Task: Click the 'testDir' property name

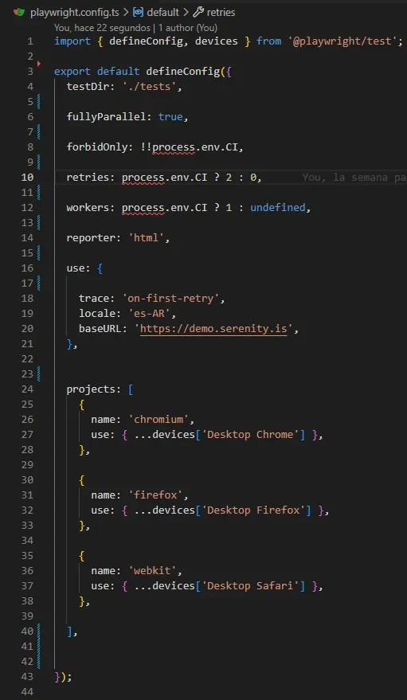Action: coord(88,87)
